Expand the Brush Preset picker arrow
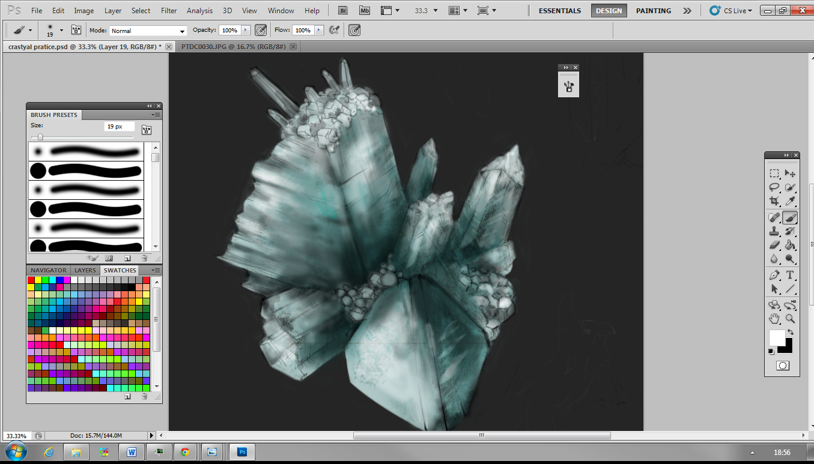Viewport: 814px width, 464px height. (x=61, y=30)
